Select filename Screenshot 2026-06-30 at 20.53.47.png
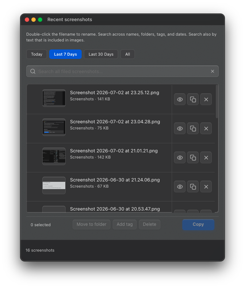 point(115,209)
